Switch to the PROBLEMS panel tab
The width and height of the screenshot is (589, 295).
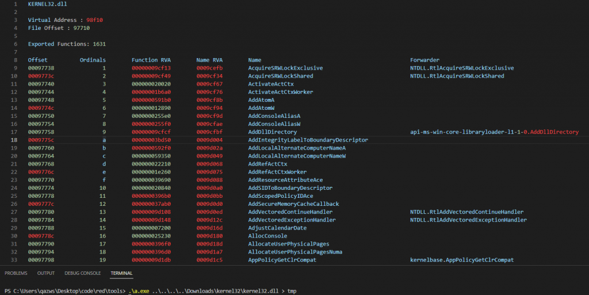coord(16,273)
